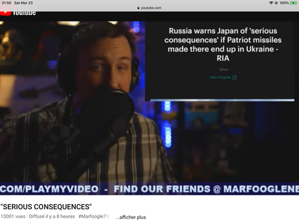Click the View Original link in video
Screen dimensions: 299x224
click(x=220, y=77)
